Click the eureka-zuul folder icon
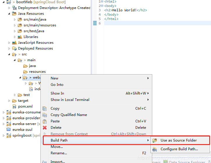This screenshot has width=211, height=163. coord(8,130)
